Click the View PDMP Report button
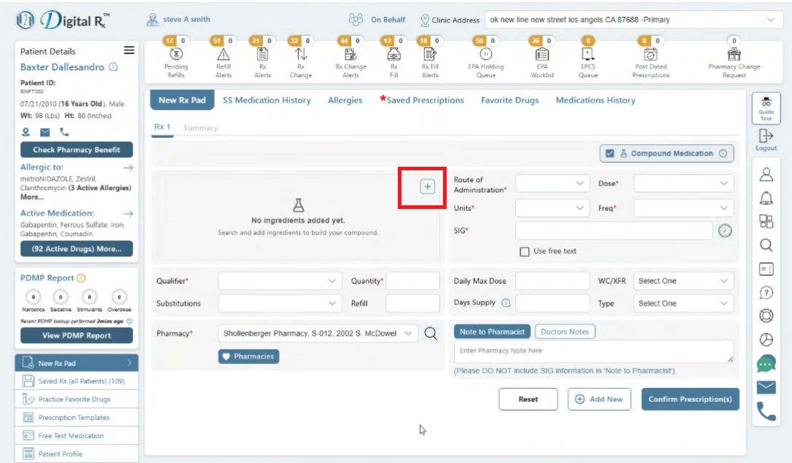Image resolution: width=792 pixels, height=463 pixels. tap(77, 336)
